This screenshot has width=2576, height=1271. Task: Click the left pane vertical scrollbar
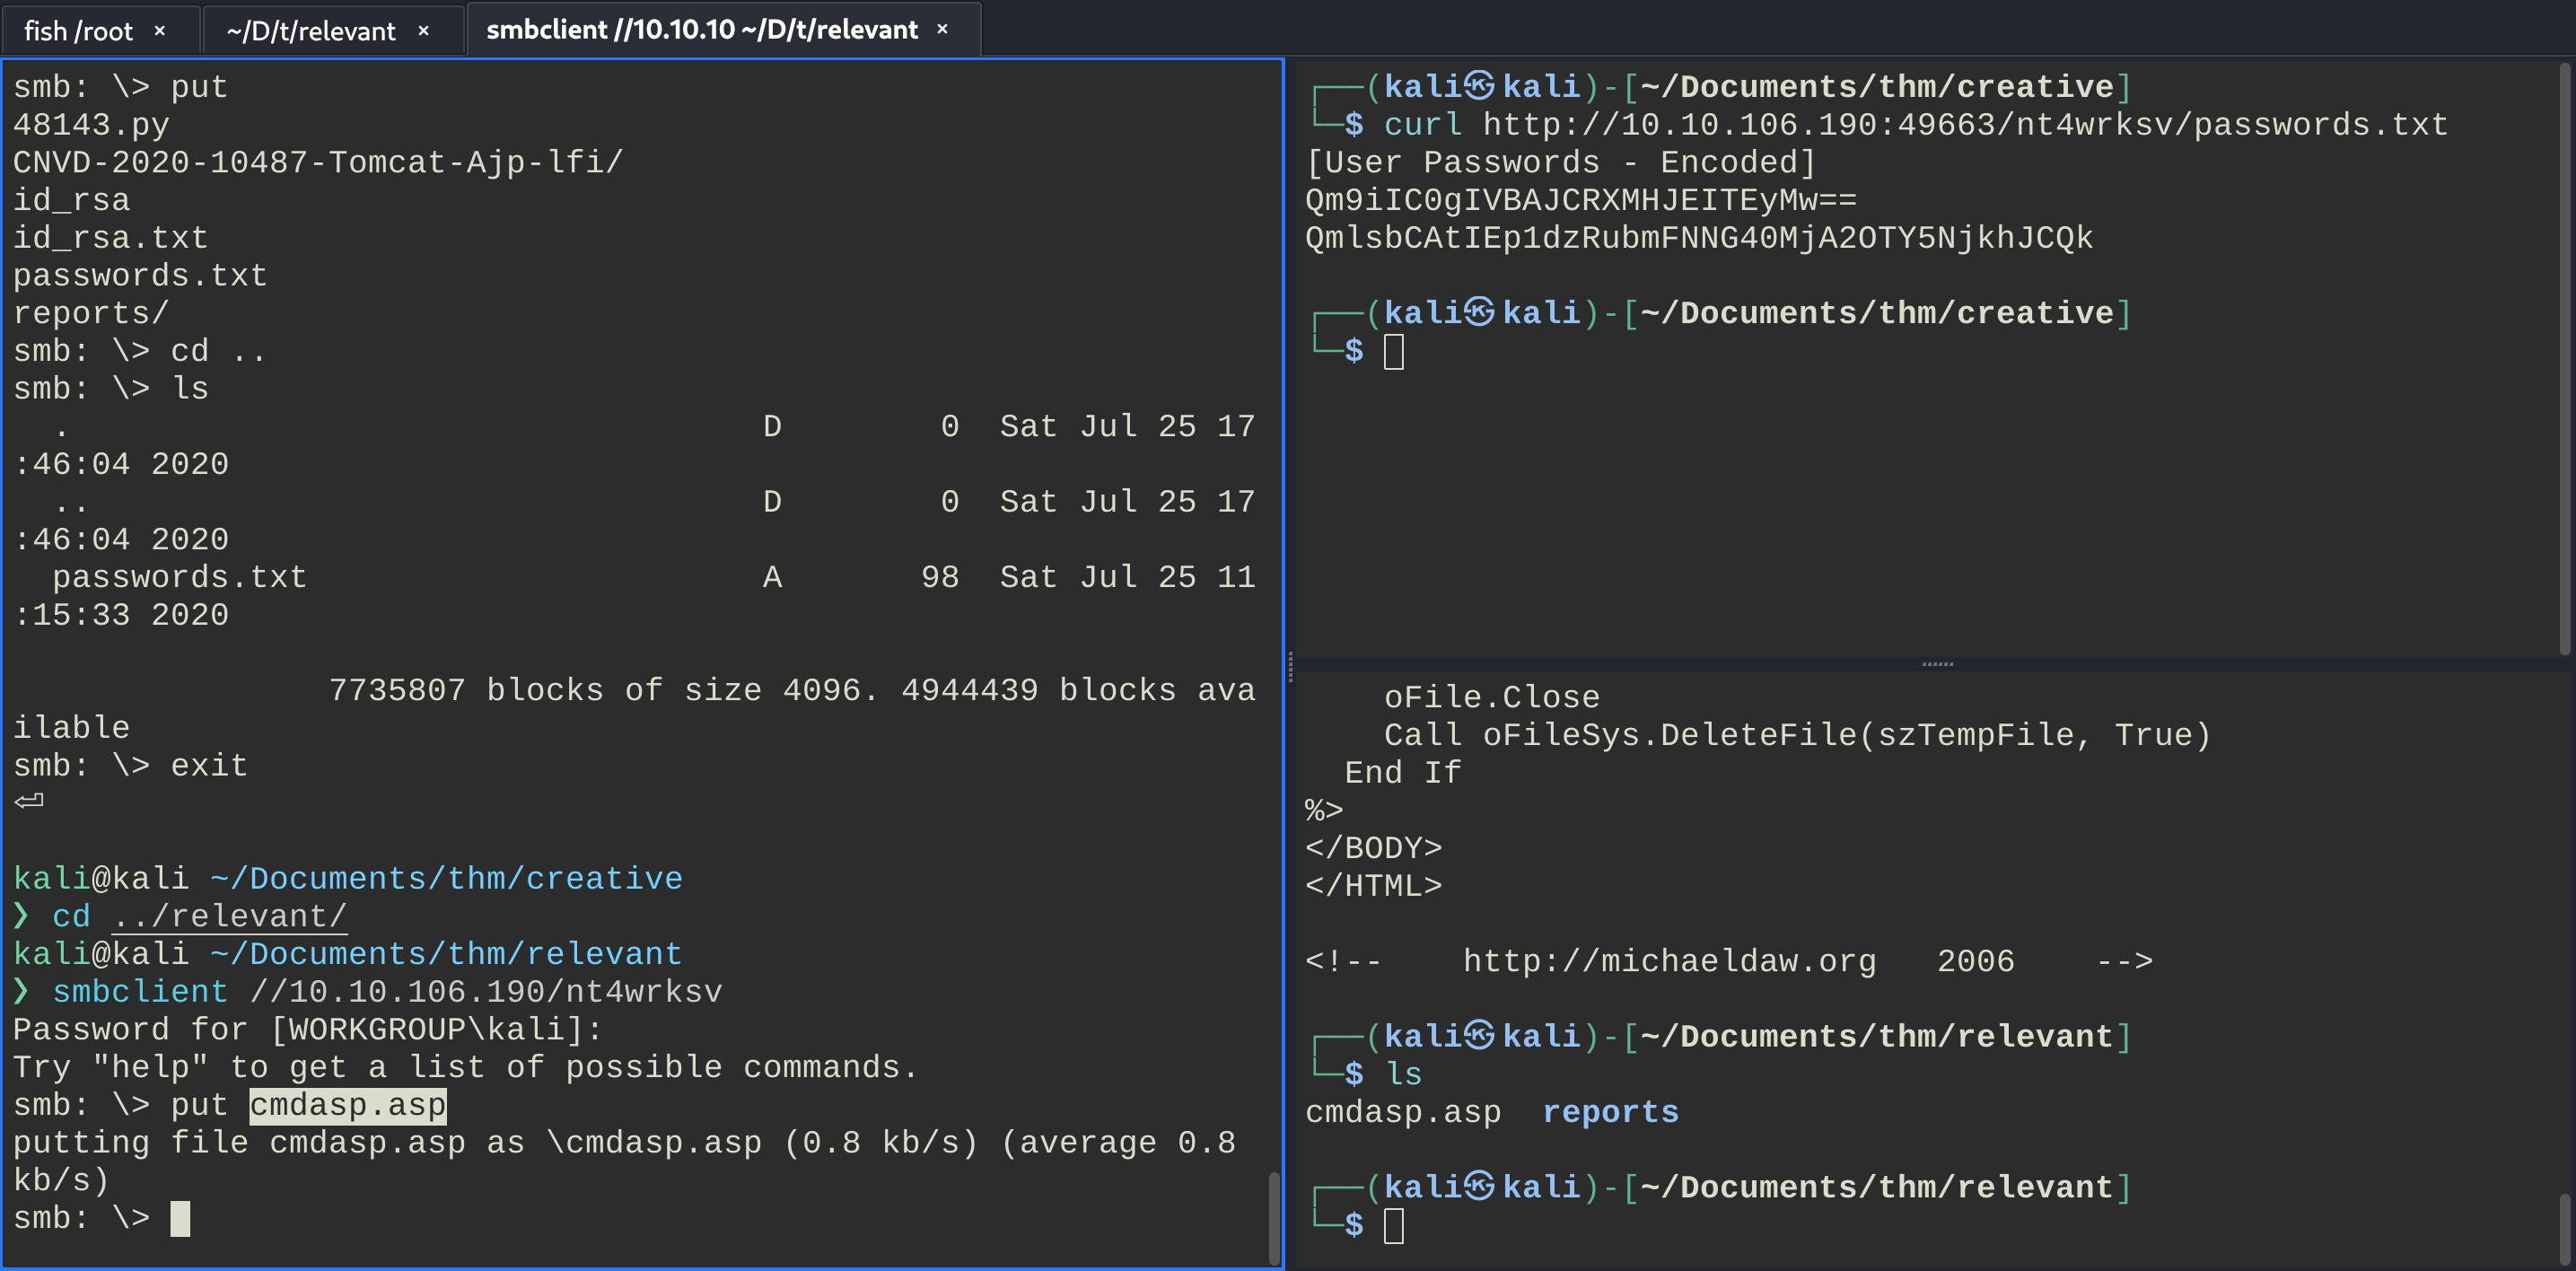click(1274, 1217)
